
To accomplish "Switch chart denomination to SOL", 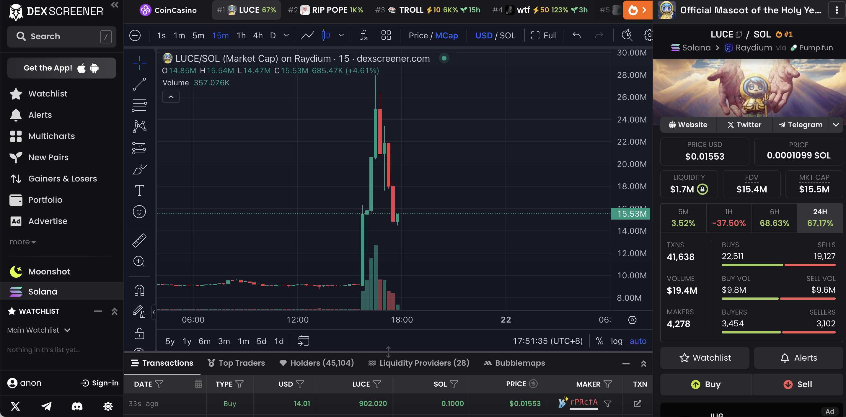I will (x=507, y=35).
